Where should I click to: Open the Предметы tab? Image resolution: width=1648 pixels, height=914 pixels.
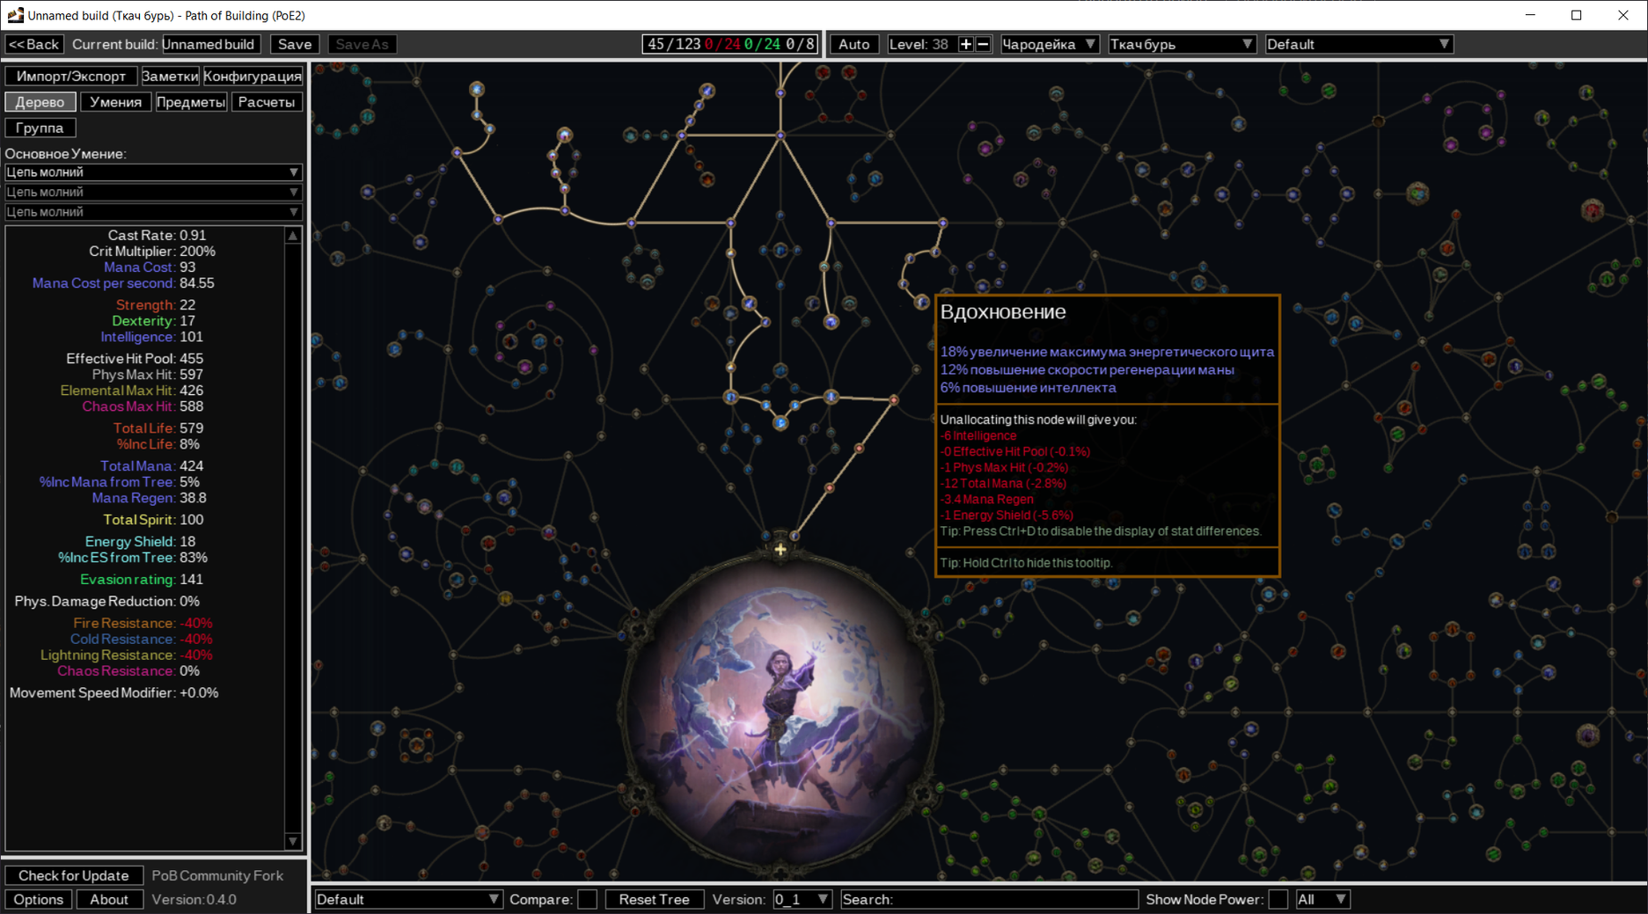(191, 102)
